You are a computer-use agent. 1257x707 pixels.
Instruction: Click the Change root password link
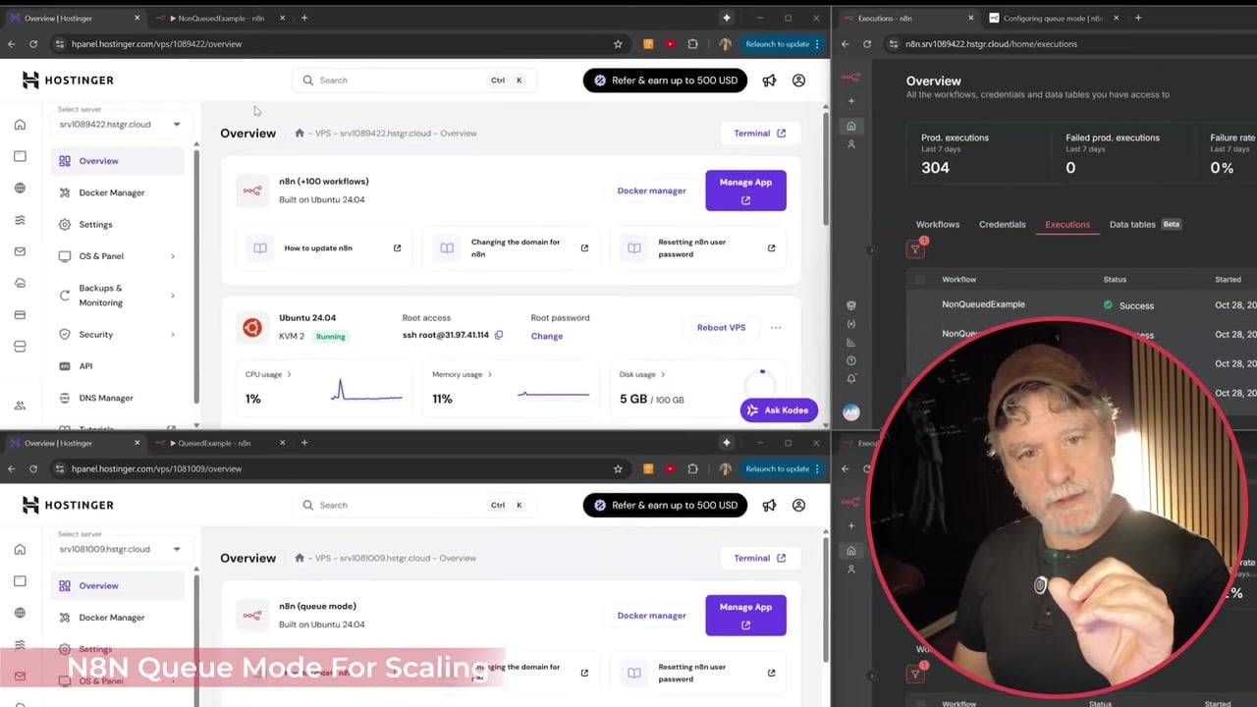(547, 336)
